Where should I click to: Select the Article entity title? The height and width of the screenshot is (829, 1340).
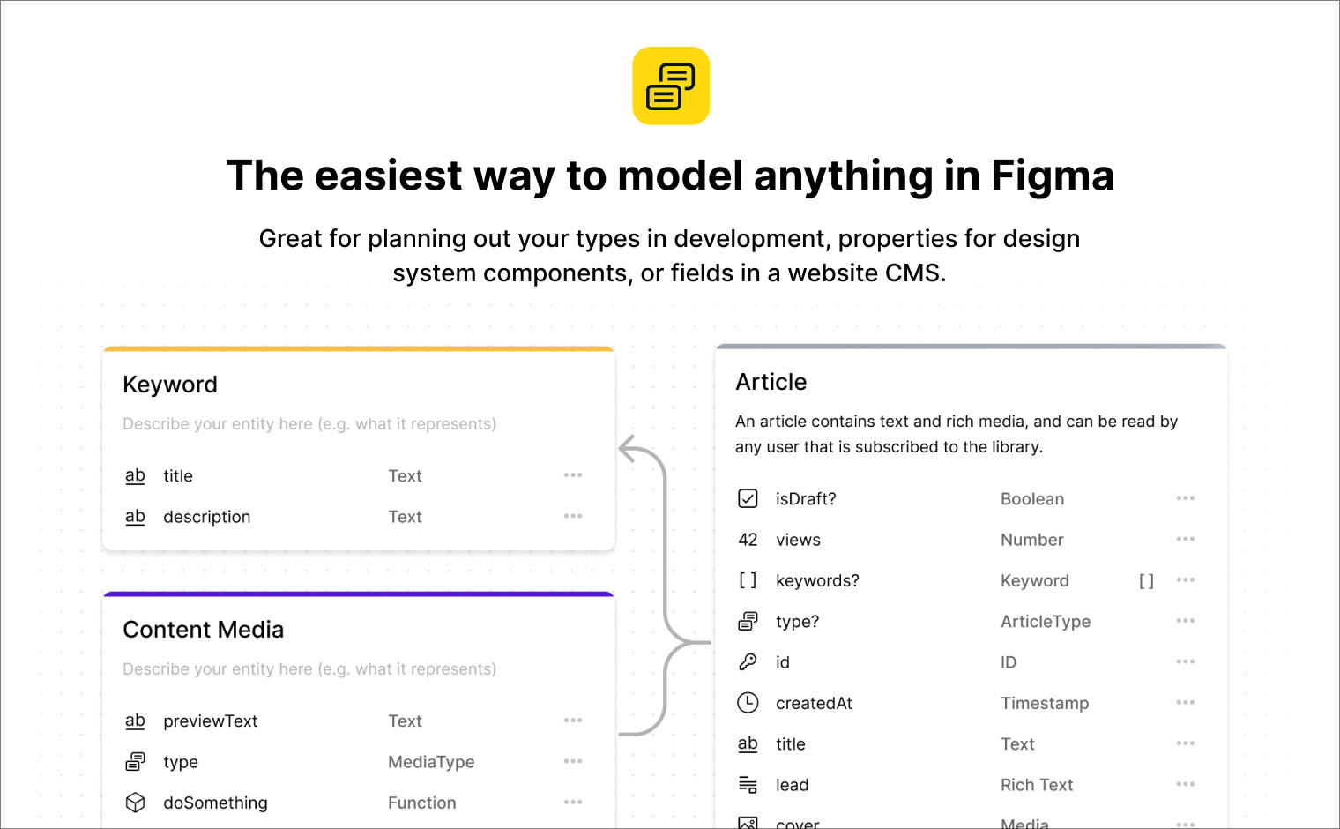coord(770,382)
